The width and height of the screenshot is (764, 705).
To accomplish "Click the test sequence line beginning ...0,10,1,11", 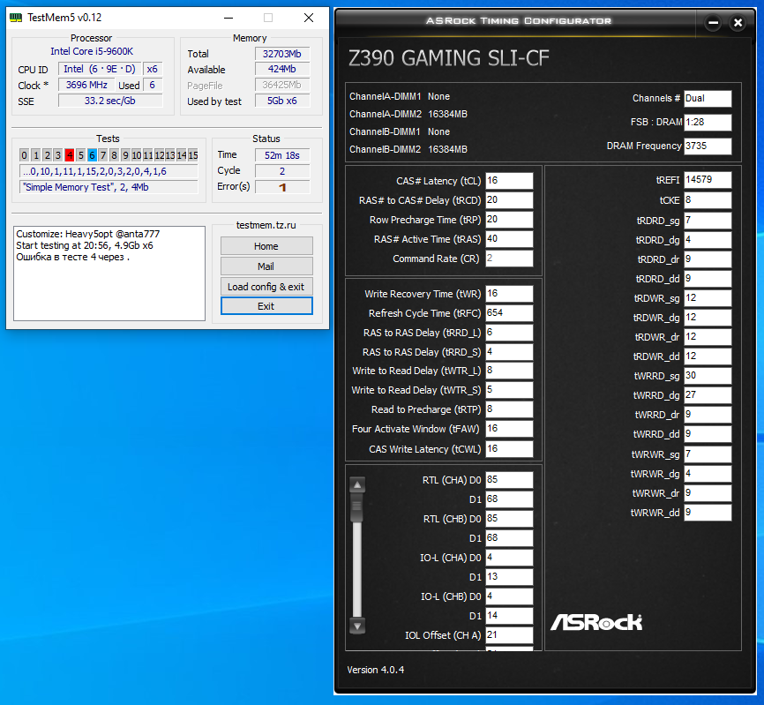I will pyautogui.click(x=109, y=171).
